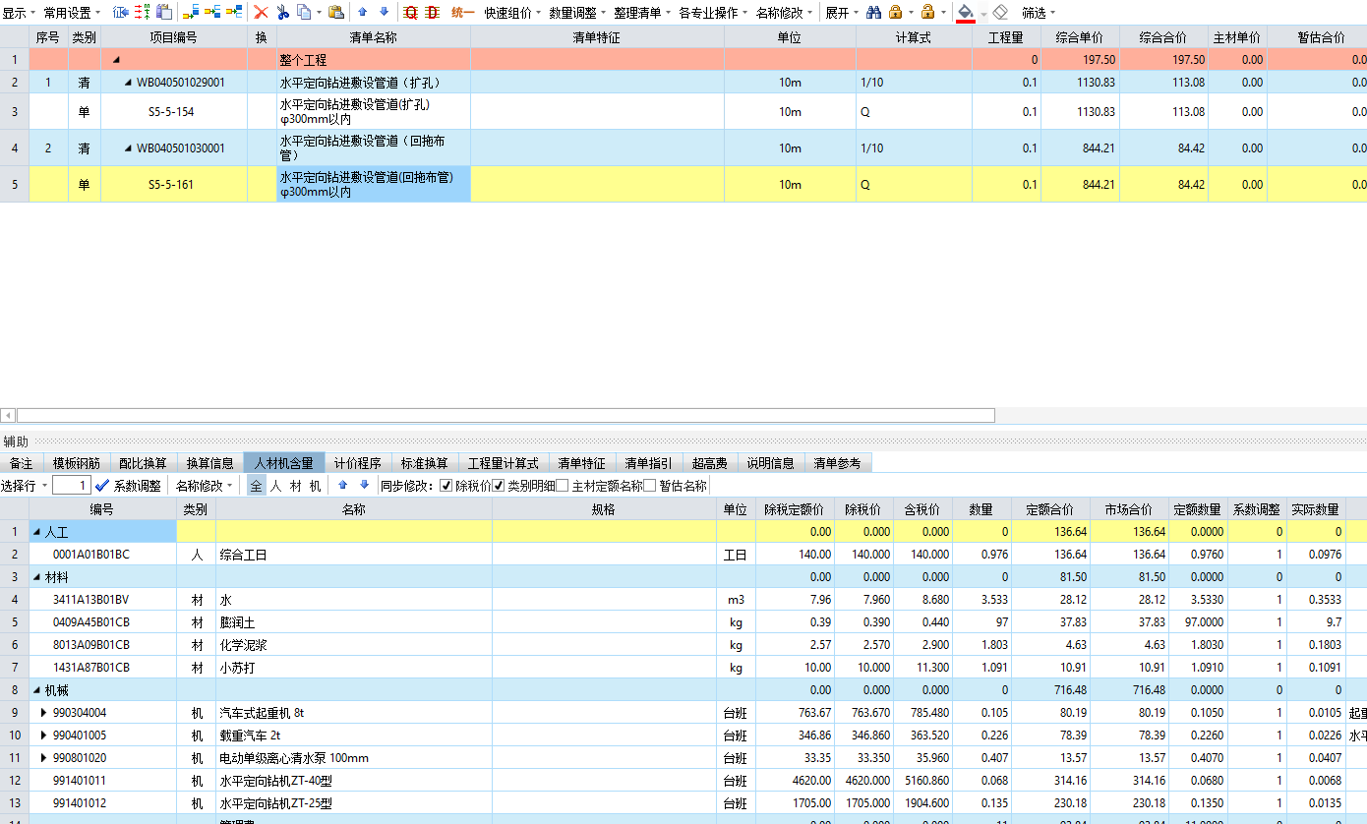Image resolution: width=1367 pixels, height=824 pixels.
Task: Switch to the 配比换算 tab
Action: (143, 463)
